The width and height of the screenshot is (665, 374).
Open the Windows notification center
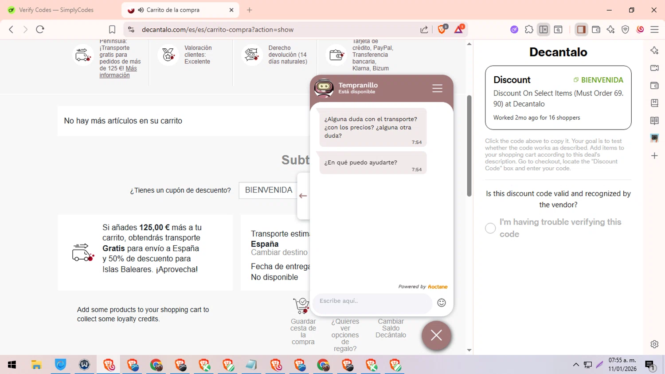650,365
